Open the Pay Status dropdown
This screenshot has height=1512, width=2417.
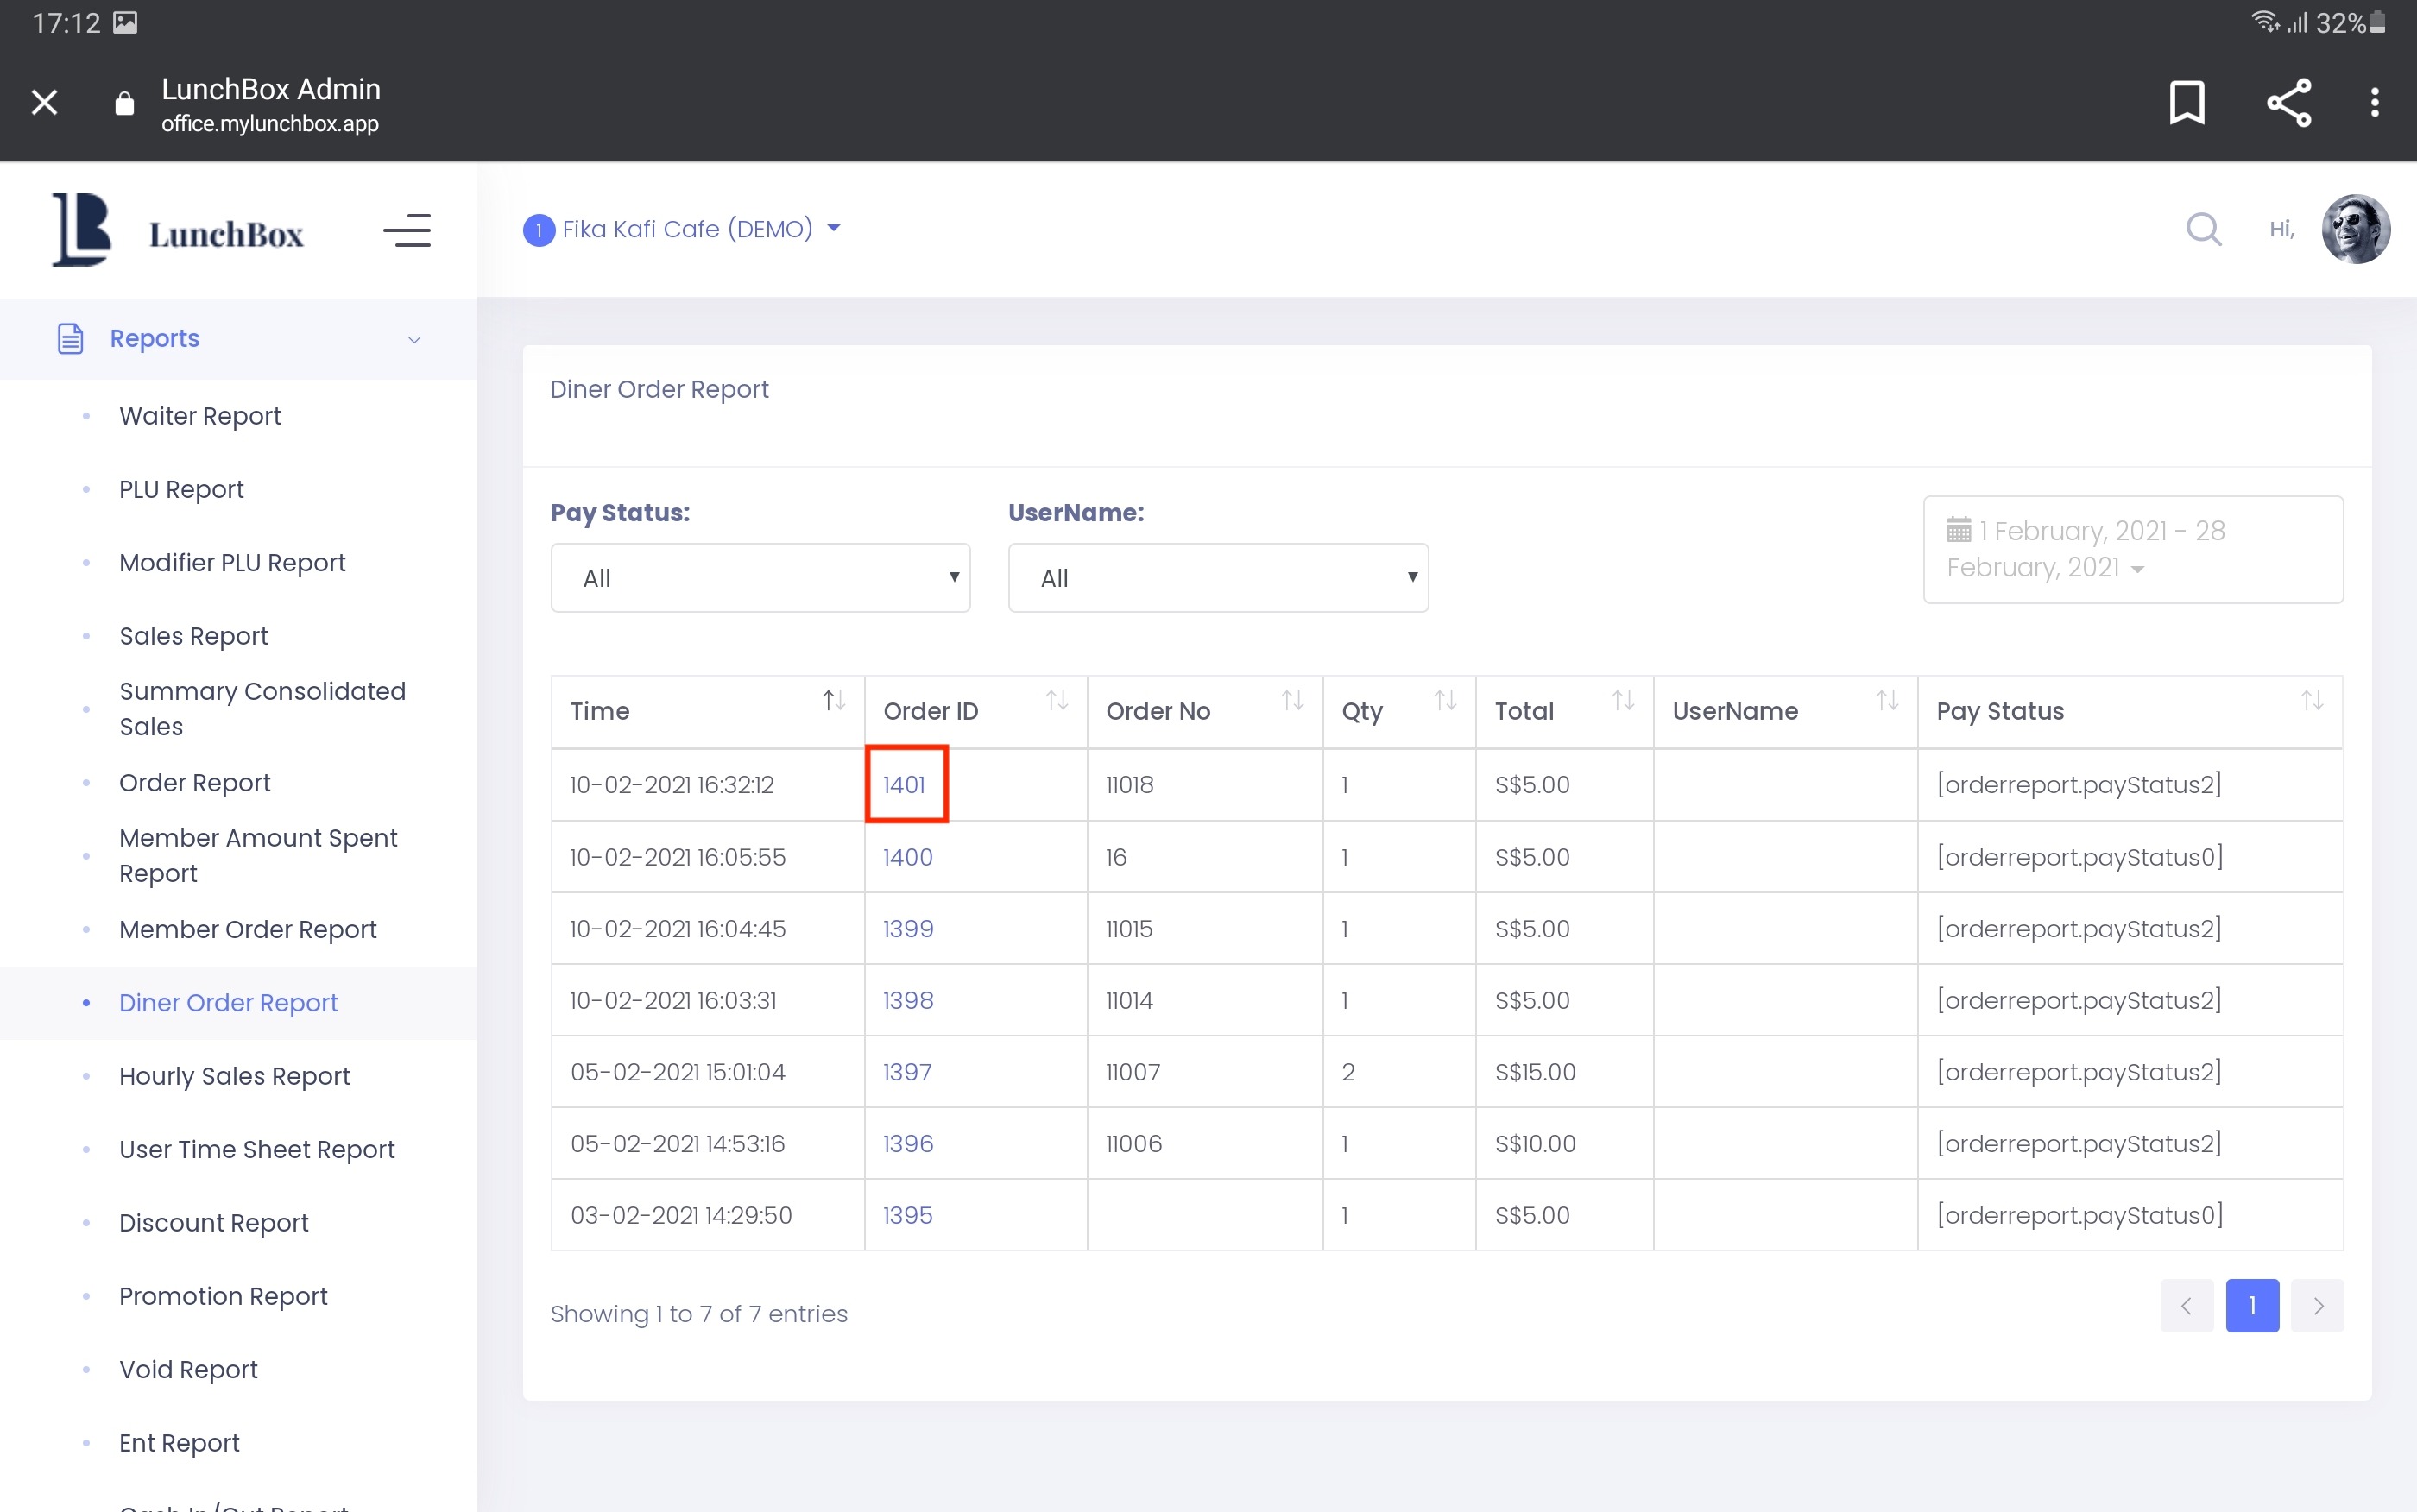[760, 578]
